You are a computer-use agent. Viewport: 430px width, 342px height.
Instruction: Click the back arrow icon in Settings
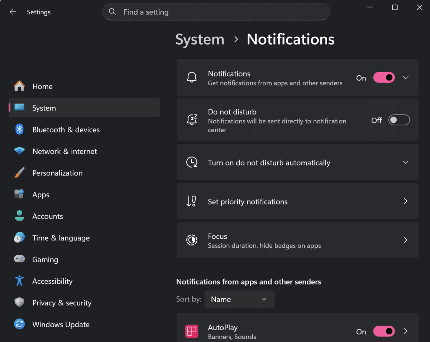coord(13,12)
